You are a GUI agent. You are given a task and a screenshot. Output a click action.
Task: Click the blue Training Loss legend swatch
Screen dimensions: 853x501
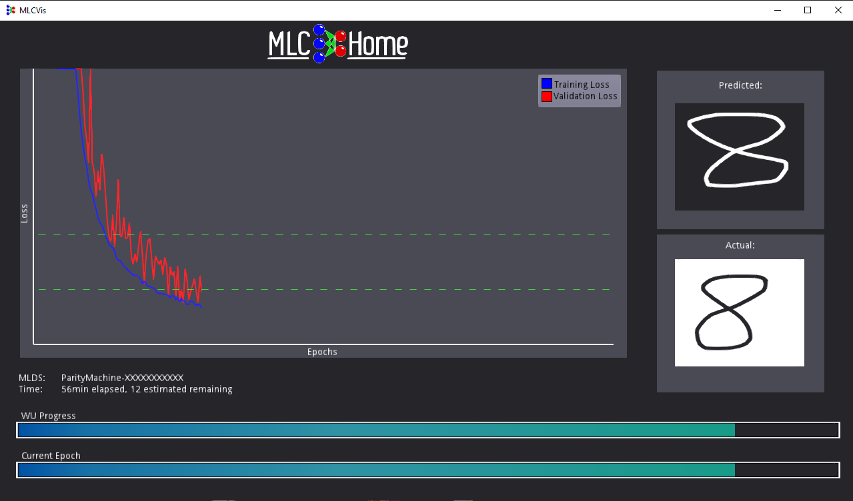point(546,83)
